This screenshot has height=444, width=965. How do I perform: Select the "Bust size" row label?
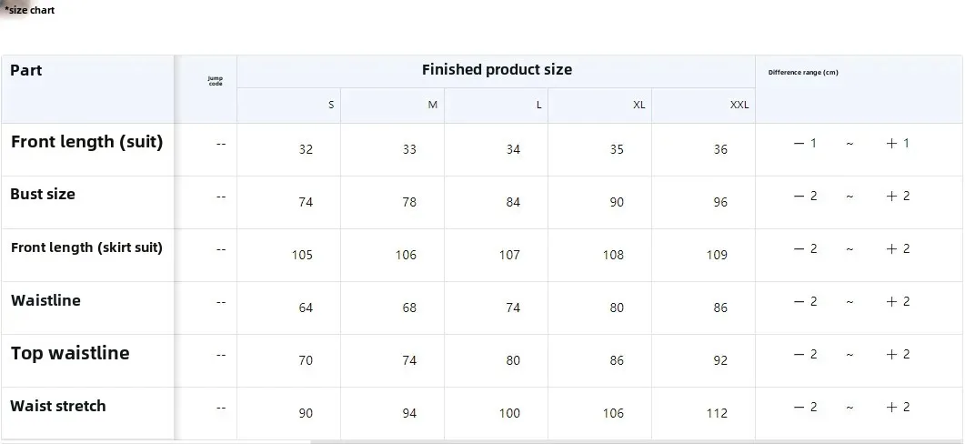pos(43,195)
